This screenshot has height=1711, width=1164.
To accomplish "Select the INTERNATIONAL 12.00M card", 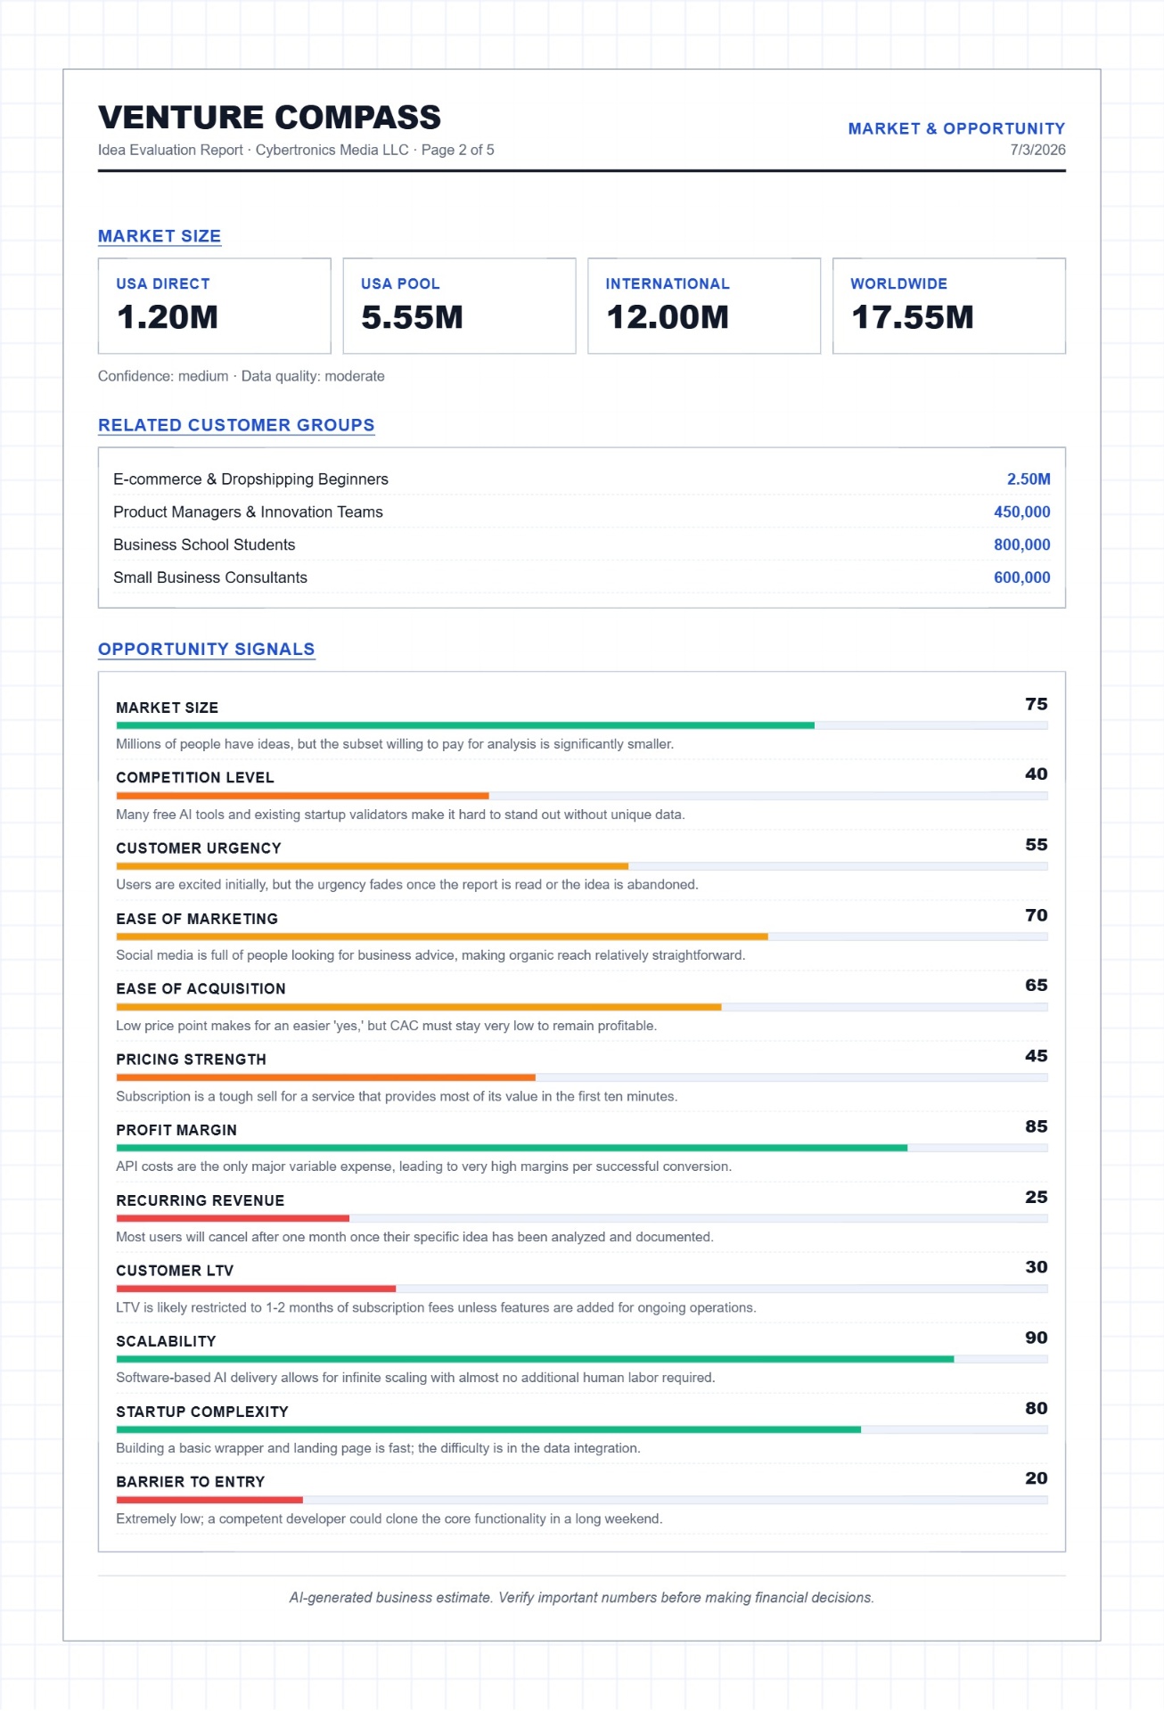I will pos(704,306).
